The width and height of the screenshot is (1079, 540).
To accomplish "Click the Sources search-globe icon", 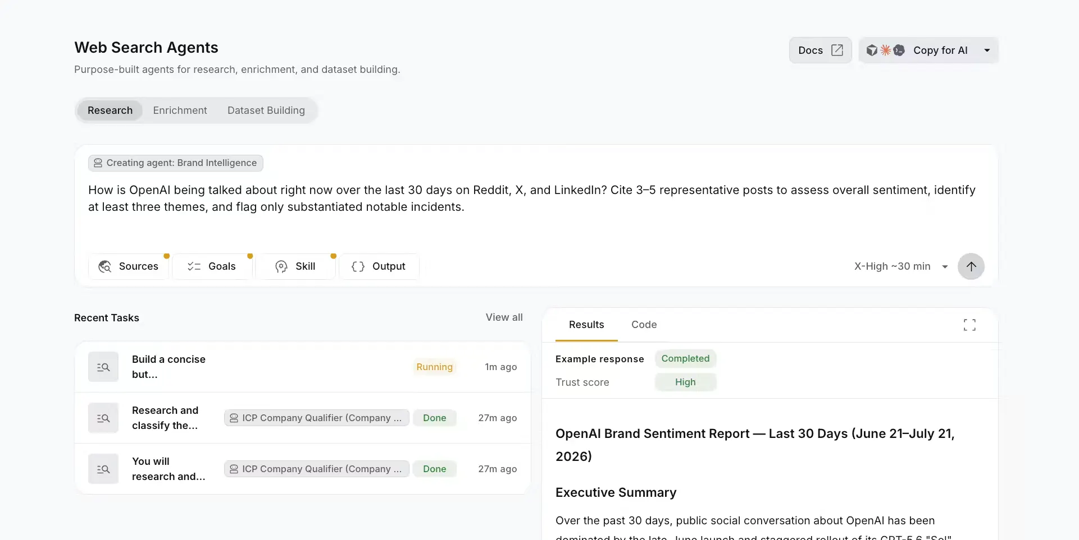I will (104, 266).
